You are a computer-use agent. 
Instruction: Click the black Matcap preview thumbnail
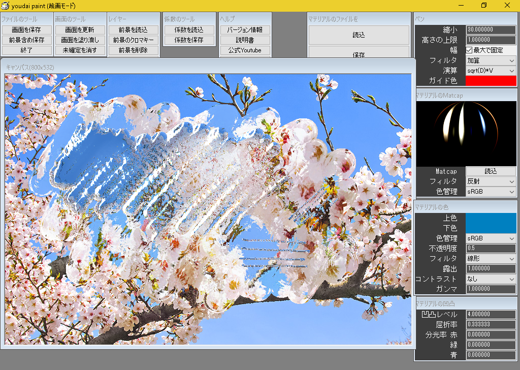(466, 132)
